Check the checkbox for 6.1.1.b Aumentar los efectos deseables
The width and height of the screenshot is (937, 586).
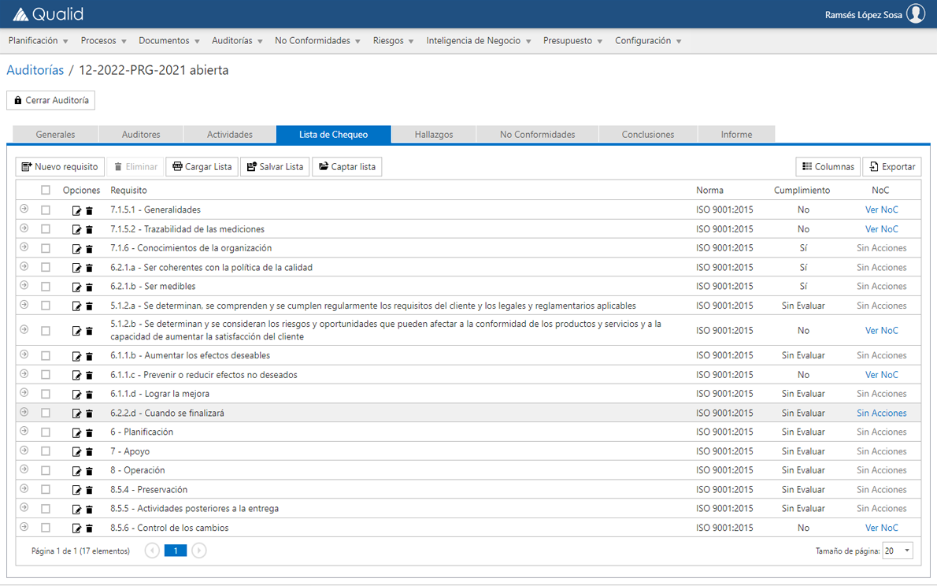pyautogui.click(x=45, y=355)
